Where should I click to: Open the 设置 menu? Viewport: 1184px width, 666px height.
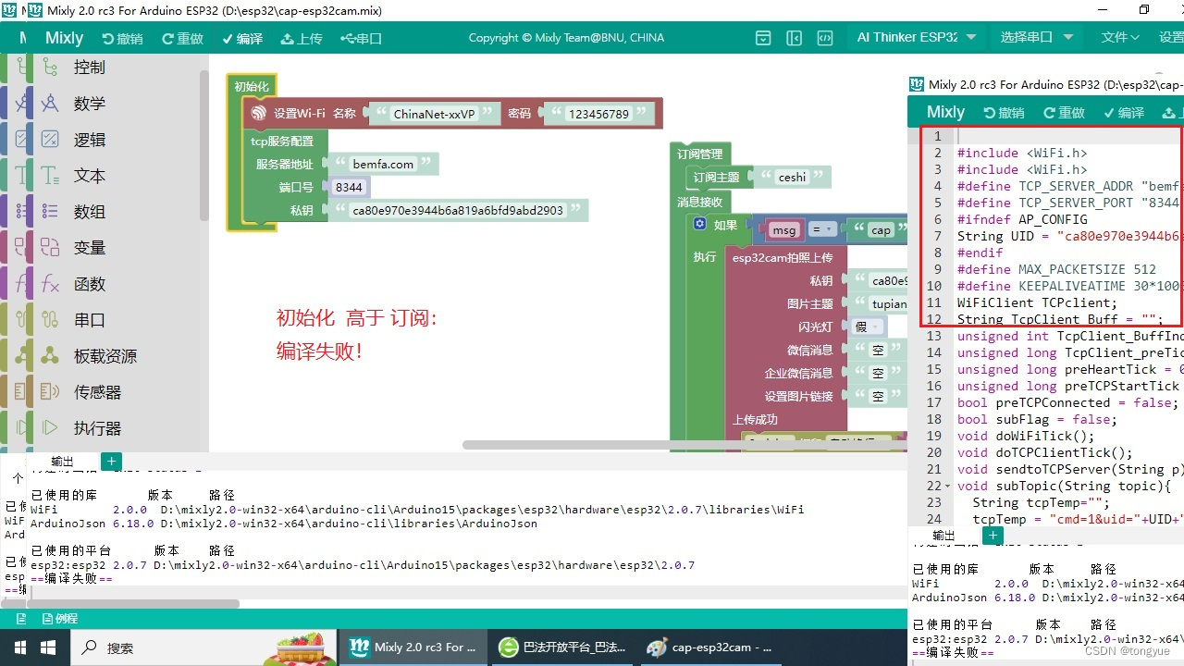pyautogui.click(x=1171, y=38)
